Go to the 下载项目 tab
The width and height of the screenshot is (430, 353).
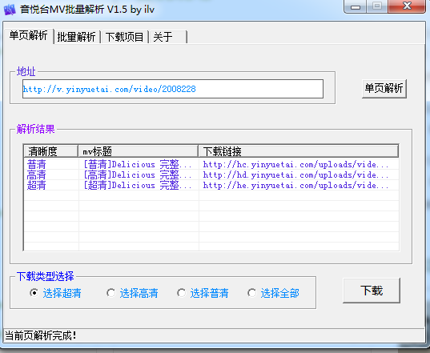click(124, 37)
